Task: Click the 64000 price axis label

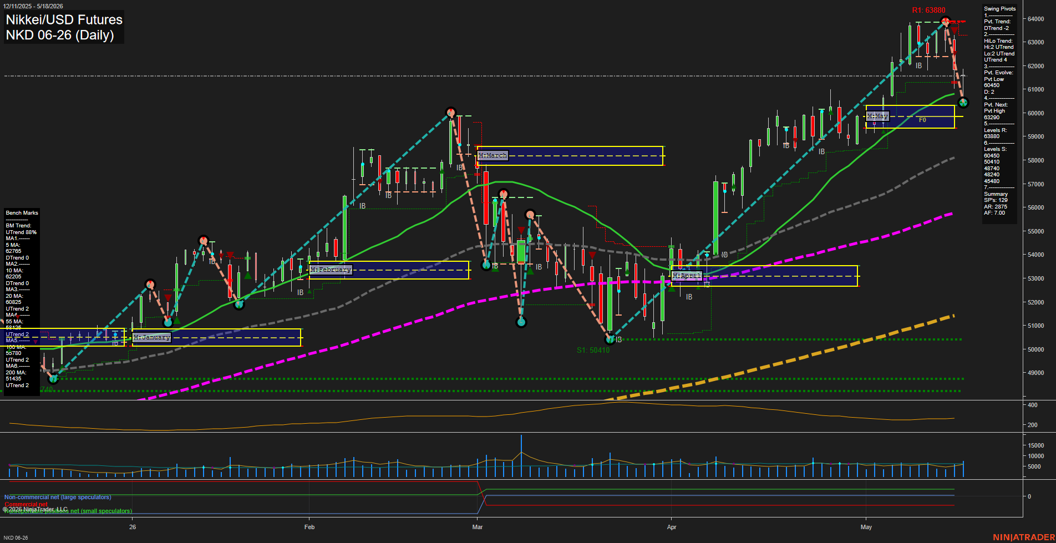Action: pos(1036,19)
